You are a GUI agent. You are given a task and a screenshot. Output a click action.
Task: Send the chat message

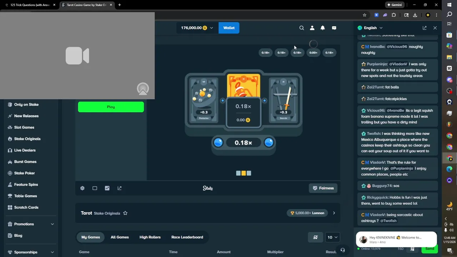430,249
